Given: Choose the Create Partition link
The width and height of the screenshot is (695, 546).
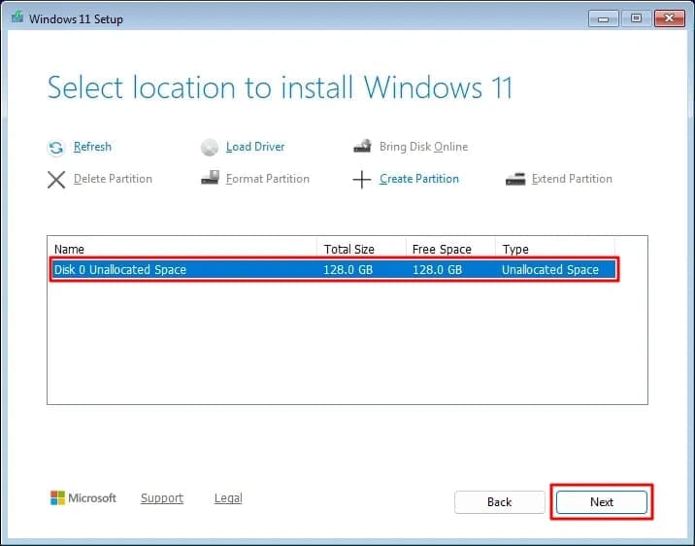Looking at the screenshot, I should [x=419, y=179].
